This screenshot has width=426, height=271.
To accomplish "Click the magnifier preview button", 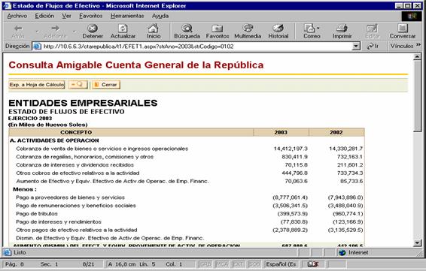I will pyautogui.click(x=78, y=85).
